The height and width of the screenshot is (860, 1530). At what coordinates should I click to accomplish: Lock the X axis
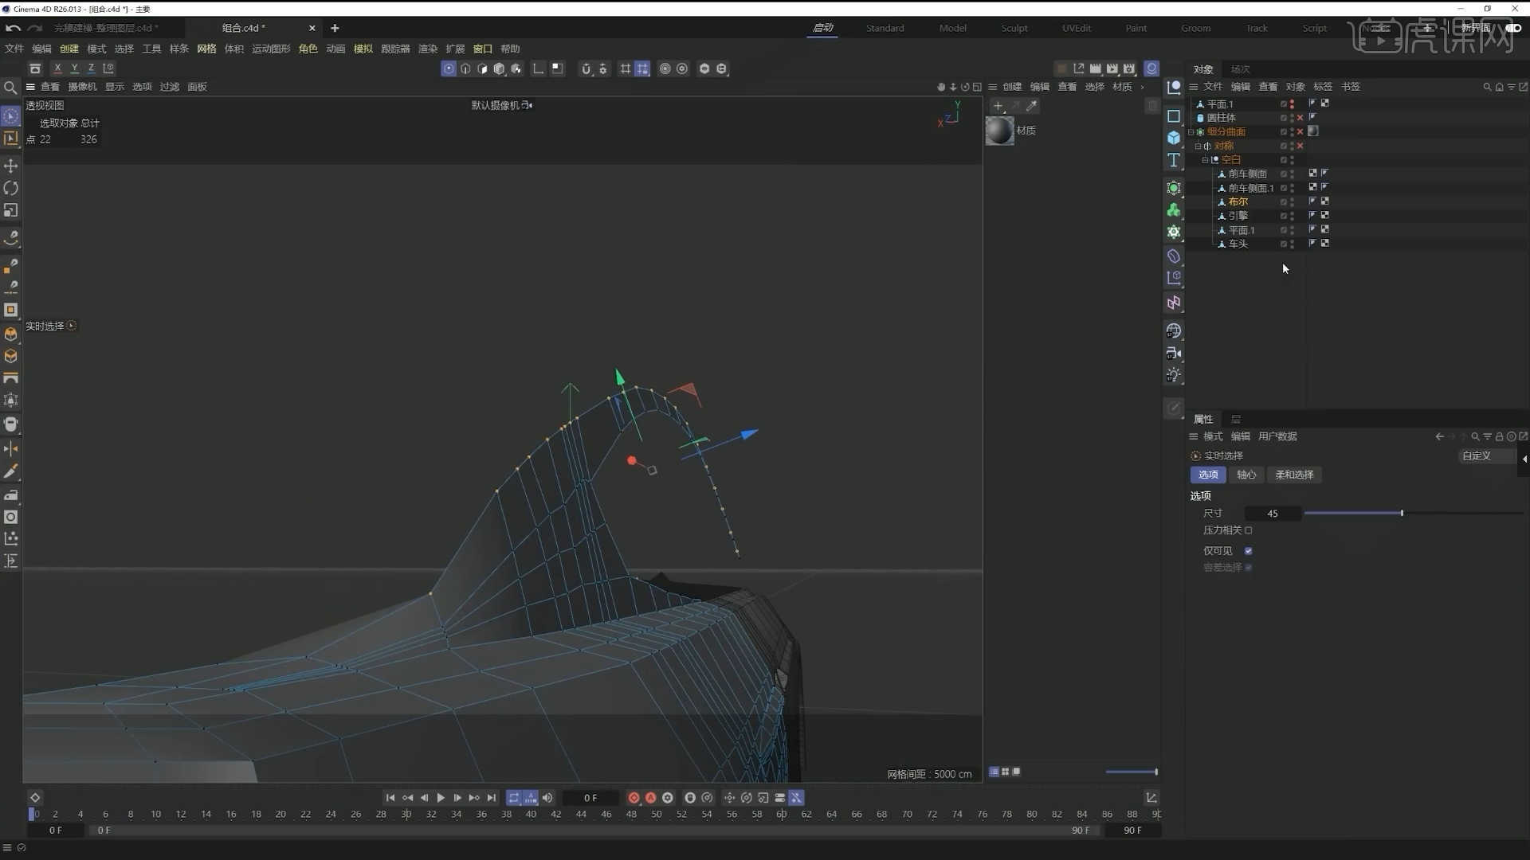57,68
